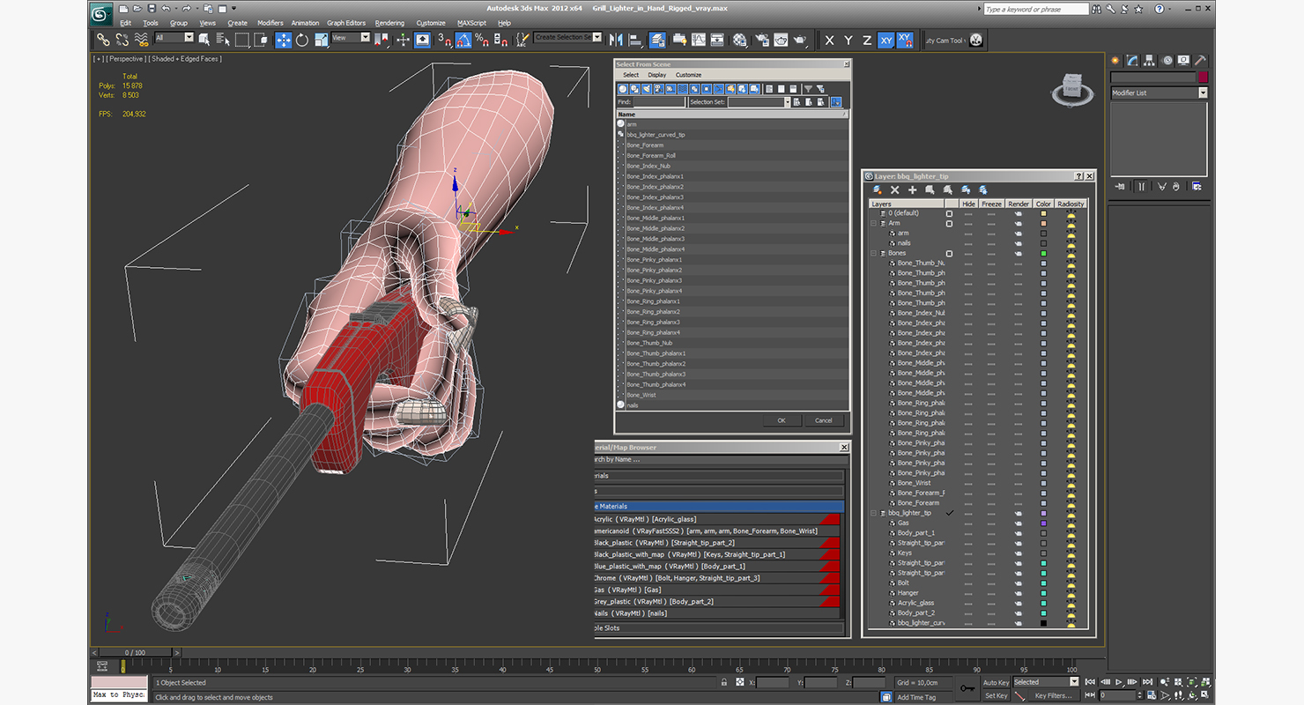
Task: Click Delete layer X icon in Layer dialog
Action: [895, 189]
